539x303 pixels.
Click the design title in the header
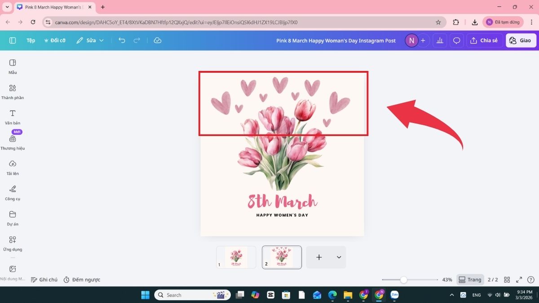click(x=336, y=40)
